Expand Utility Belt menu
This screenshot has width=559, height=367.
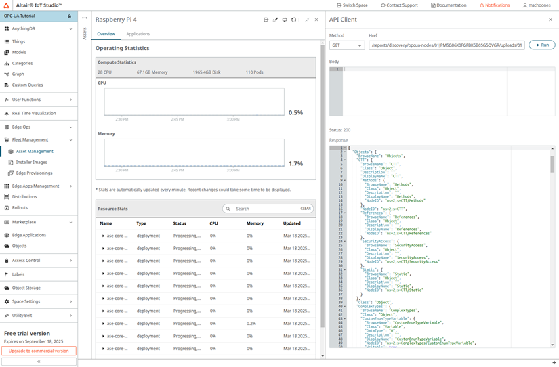(x=71, y=316)
